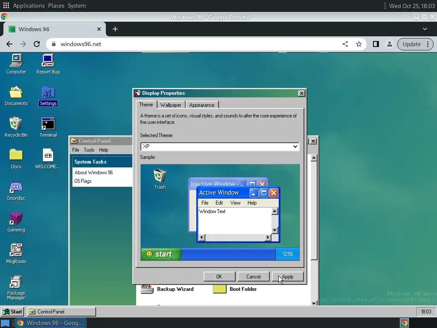Open the System menu in top panel
The height and width of the screenshot is (328, 437).
pyautogui.click(x=77, y=6)
